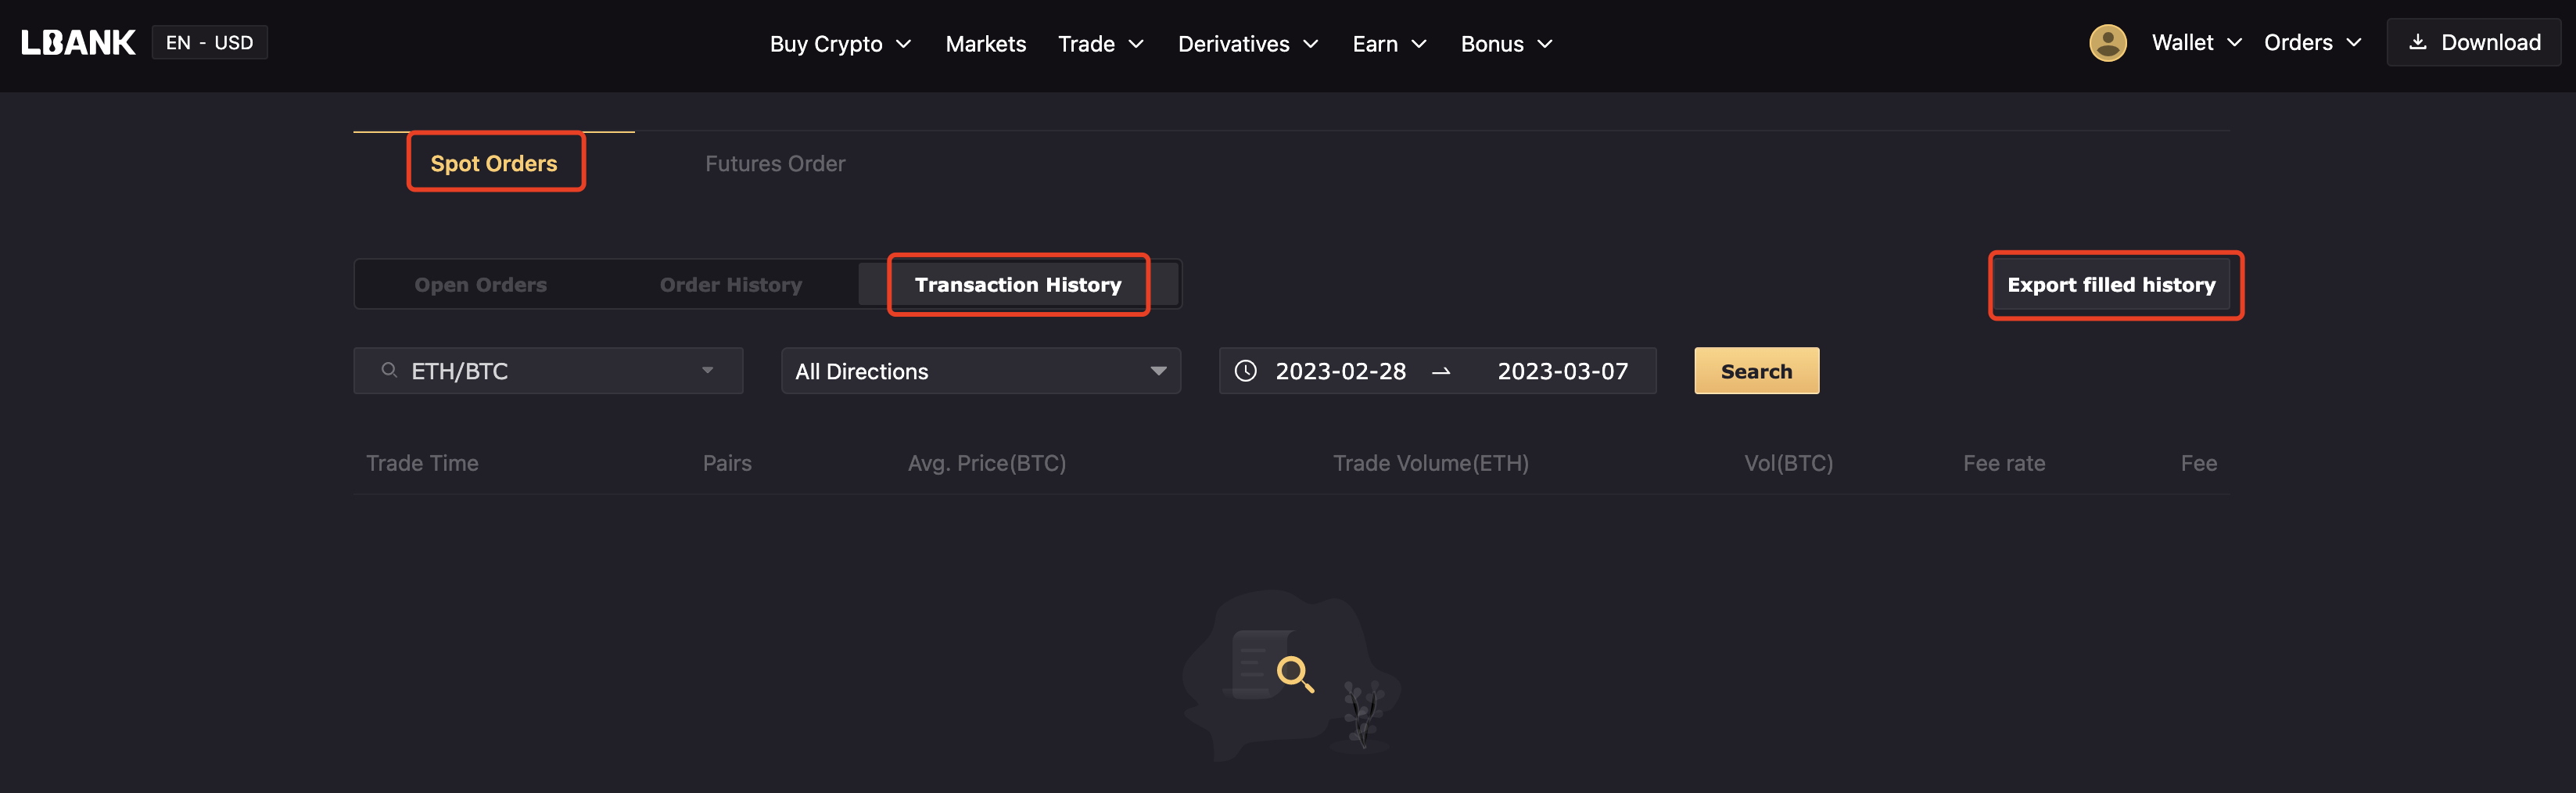
Task: Open the user profile avatar
Action: 2107,43
